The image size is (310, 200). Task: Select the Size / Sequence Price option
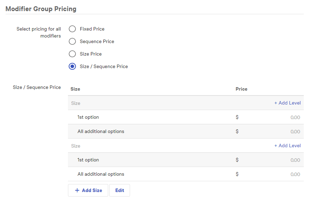(72, 66)
